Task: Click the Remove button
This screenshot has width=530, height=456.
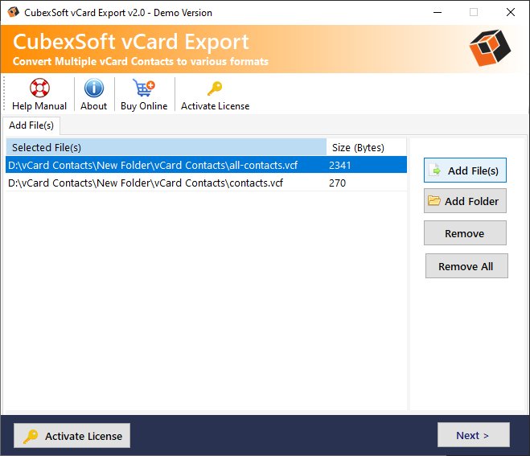Action: click(x=465, y=233)
